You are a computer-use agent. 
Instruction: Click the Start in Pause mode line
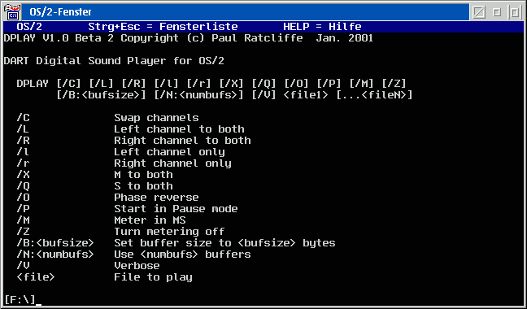(x=127, y=209)
